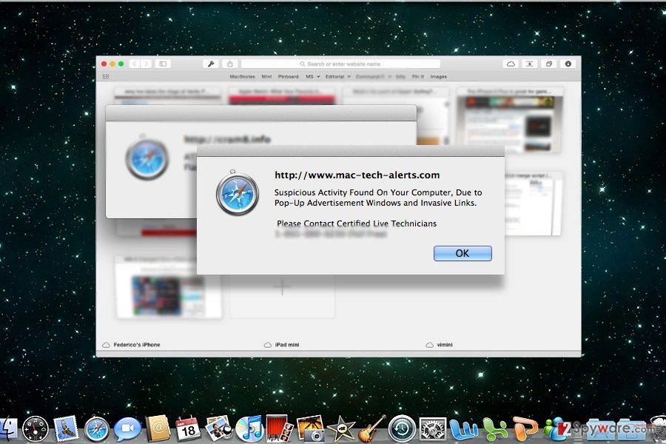Select vimini iCloud device

[439, 345]
